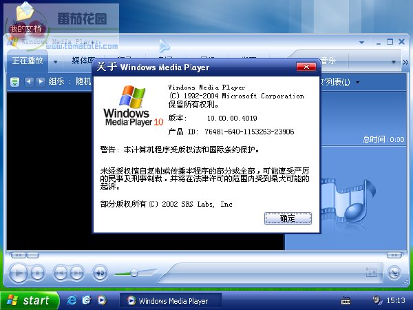The height and width of the screenshot is (310, 413).
Task: Select the 正在播放 tab
Action: (x=28, y=61)
